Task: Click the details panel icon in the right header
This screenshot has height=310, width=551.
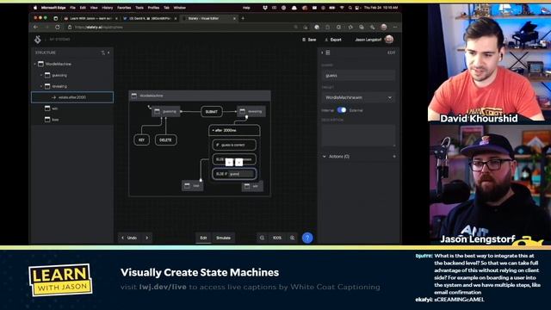Action: pos(328,53)
